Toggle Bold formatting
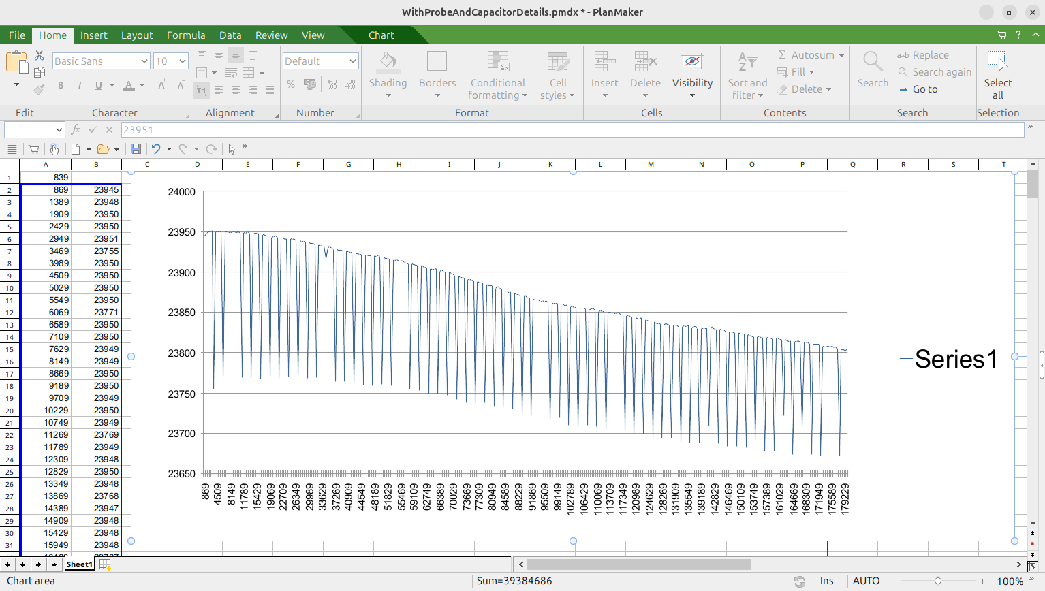The width and height of the screenshot is (1045, 591). 61,85
